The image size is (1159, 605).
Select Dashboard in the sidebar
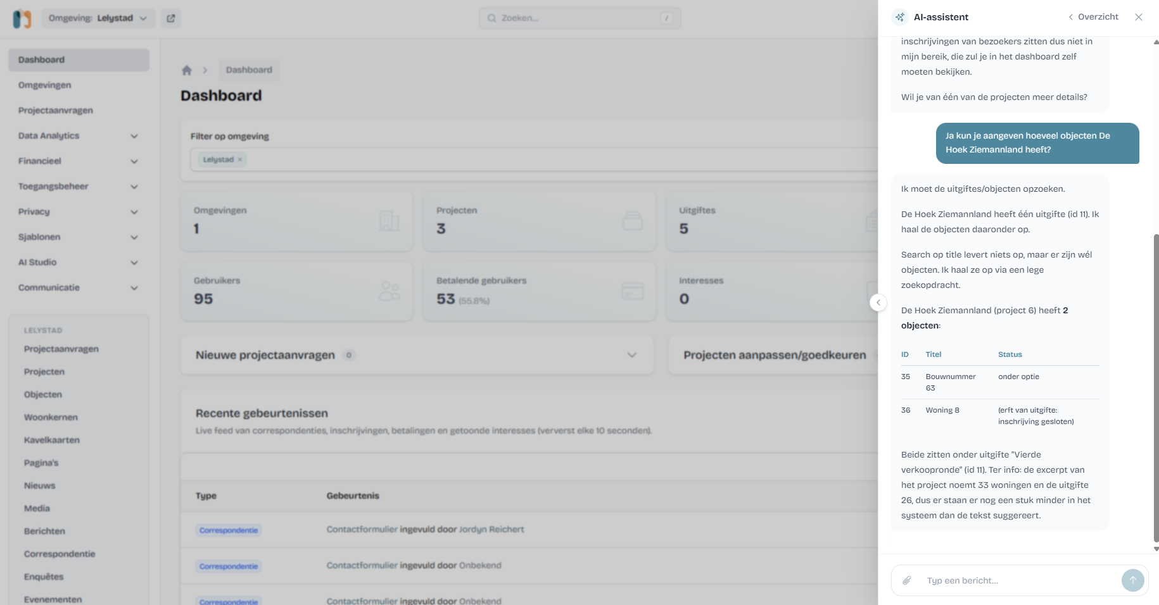click(79, 59)
